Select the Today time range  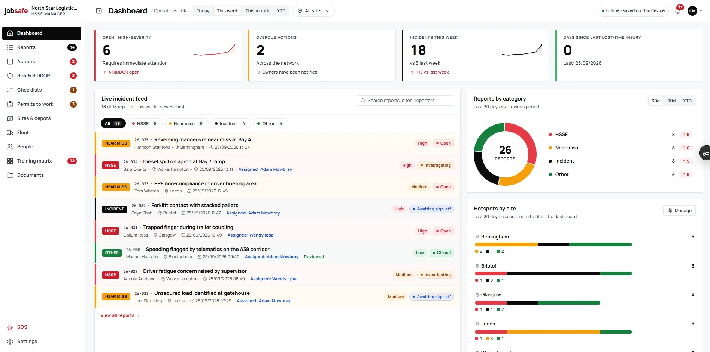[x=203, y=11]
